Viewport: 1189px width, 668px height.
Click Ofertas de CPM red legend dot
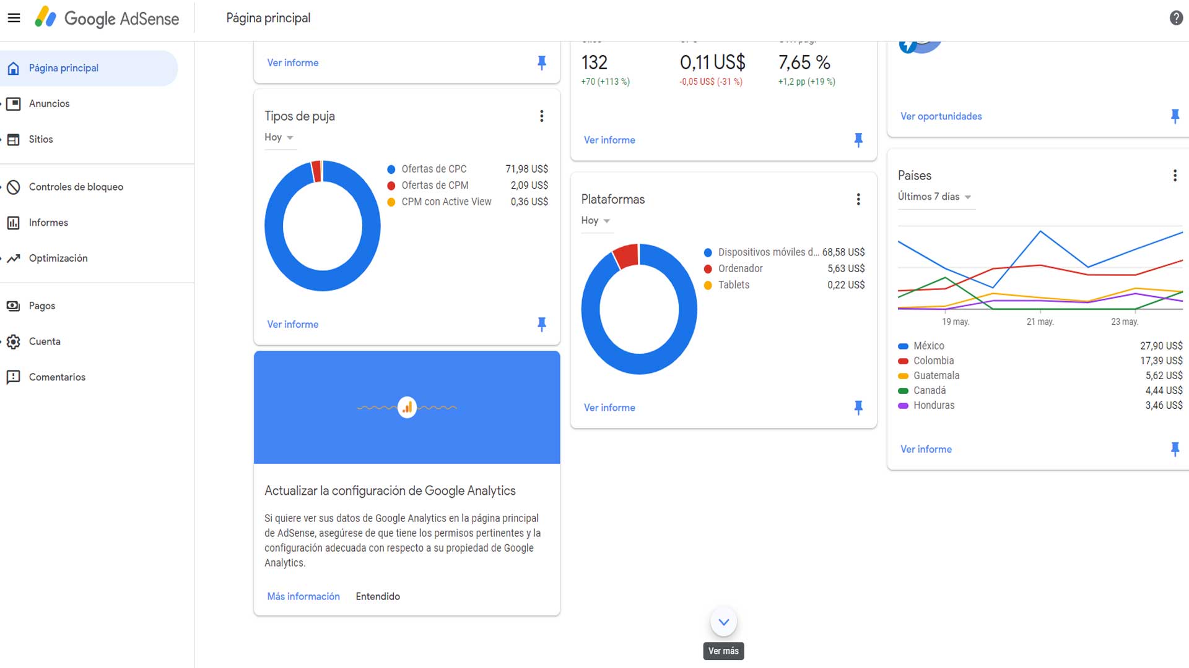[391, 186]
